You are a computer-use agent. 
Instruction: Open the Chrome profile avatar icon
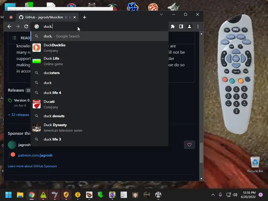click(x=189, y=26)
